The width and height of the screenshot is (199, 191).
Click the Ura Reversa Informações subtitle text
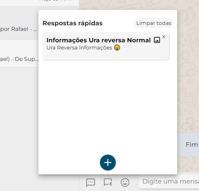79,48
